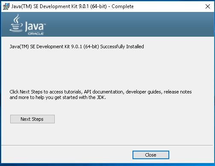Click the Java Oracle logo in the banner
215x166 pixels.
point(28,24)
